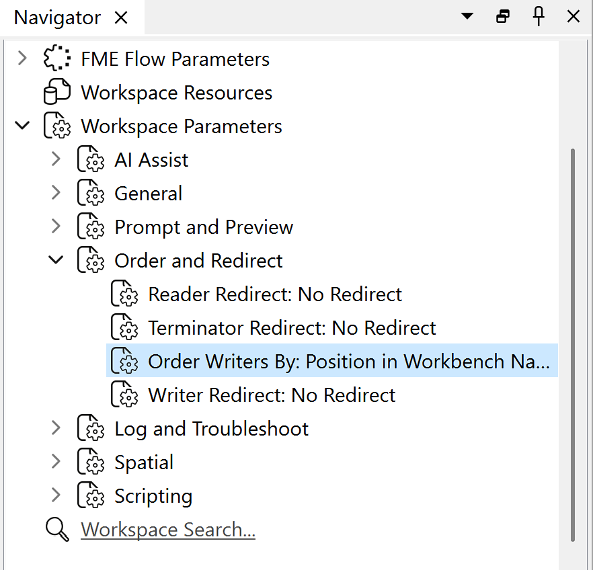Click the Prompt and Preview group icon
593x570 pixels.
tap(91, 227)
